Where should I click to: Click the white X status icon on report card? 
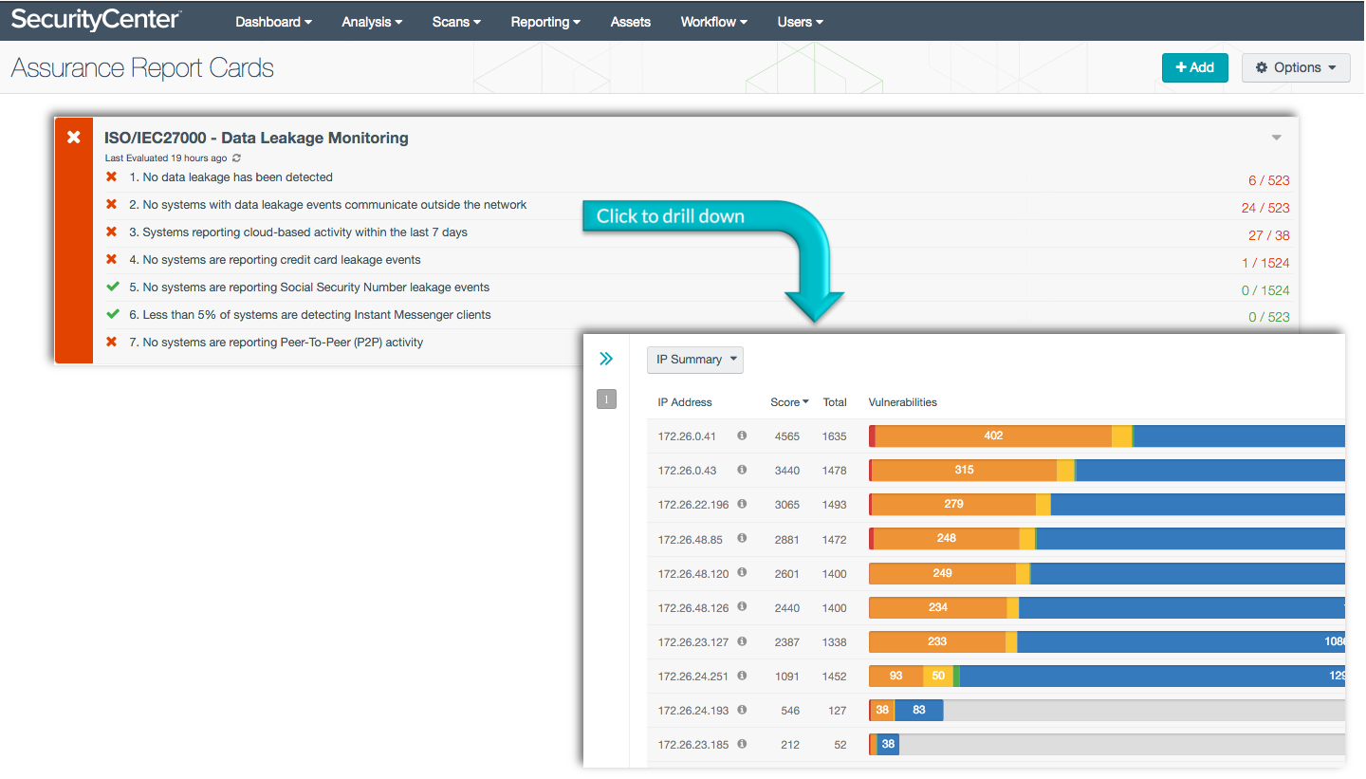[x=74, y=138]
